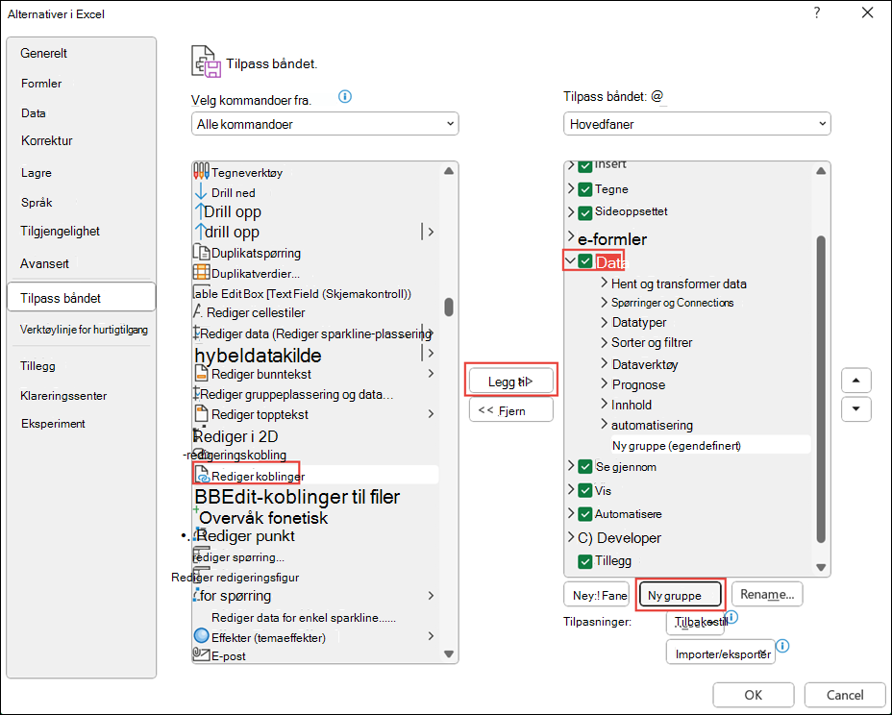The width and height of the screenshot is (892, 715).
Task: Toggle the Vis tab checkbox
Action: [x=584, y=490]
